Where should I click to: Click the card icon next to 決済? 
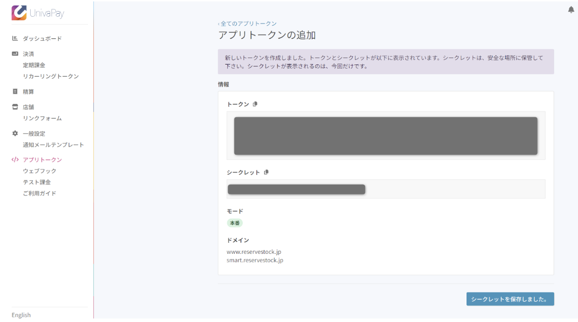pyautogui.click(x=14, y=54)
